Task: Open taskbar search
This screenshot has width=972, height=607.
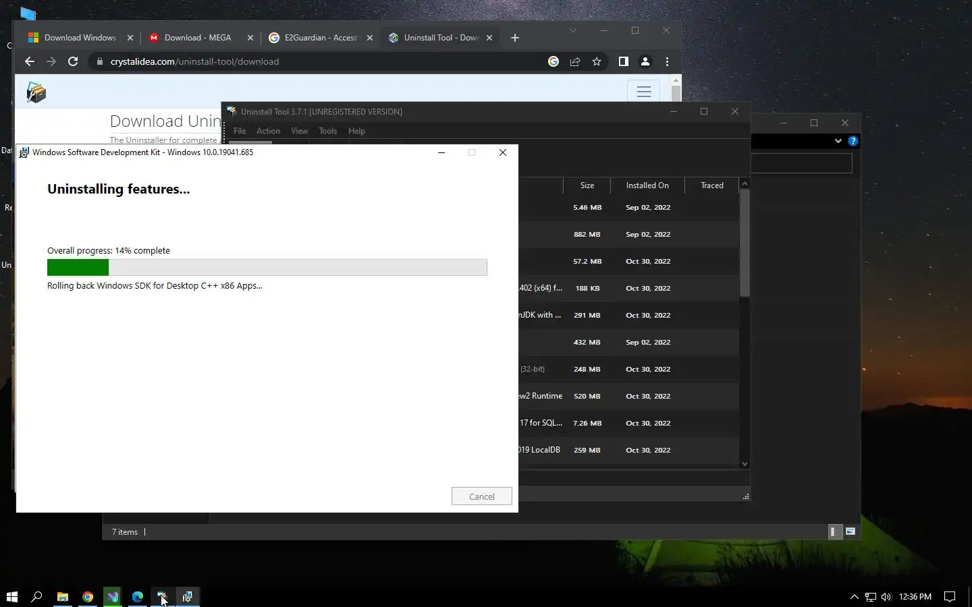Action: pos(37,596)
